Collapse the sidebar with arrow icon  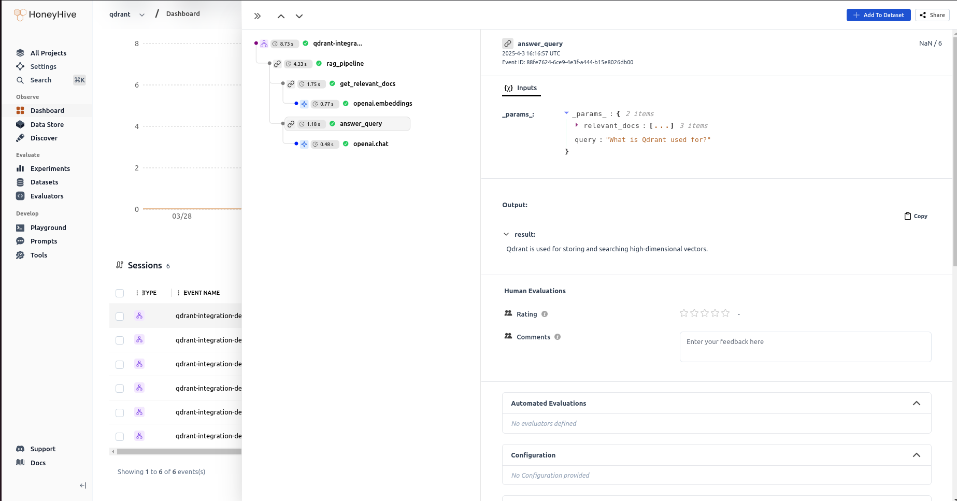point(83,485)
